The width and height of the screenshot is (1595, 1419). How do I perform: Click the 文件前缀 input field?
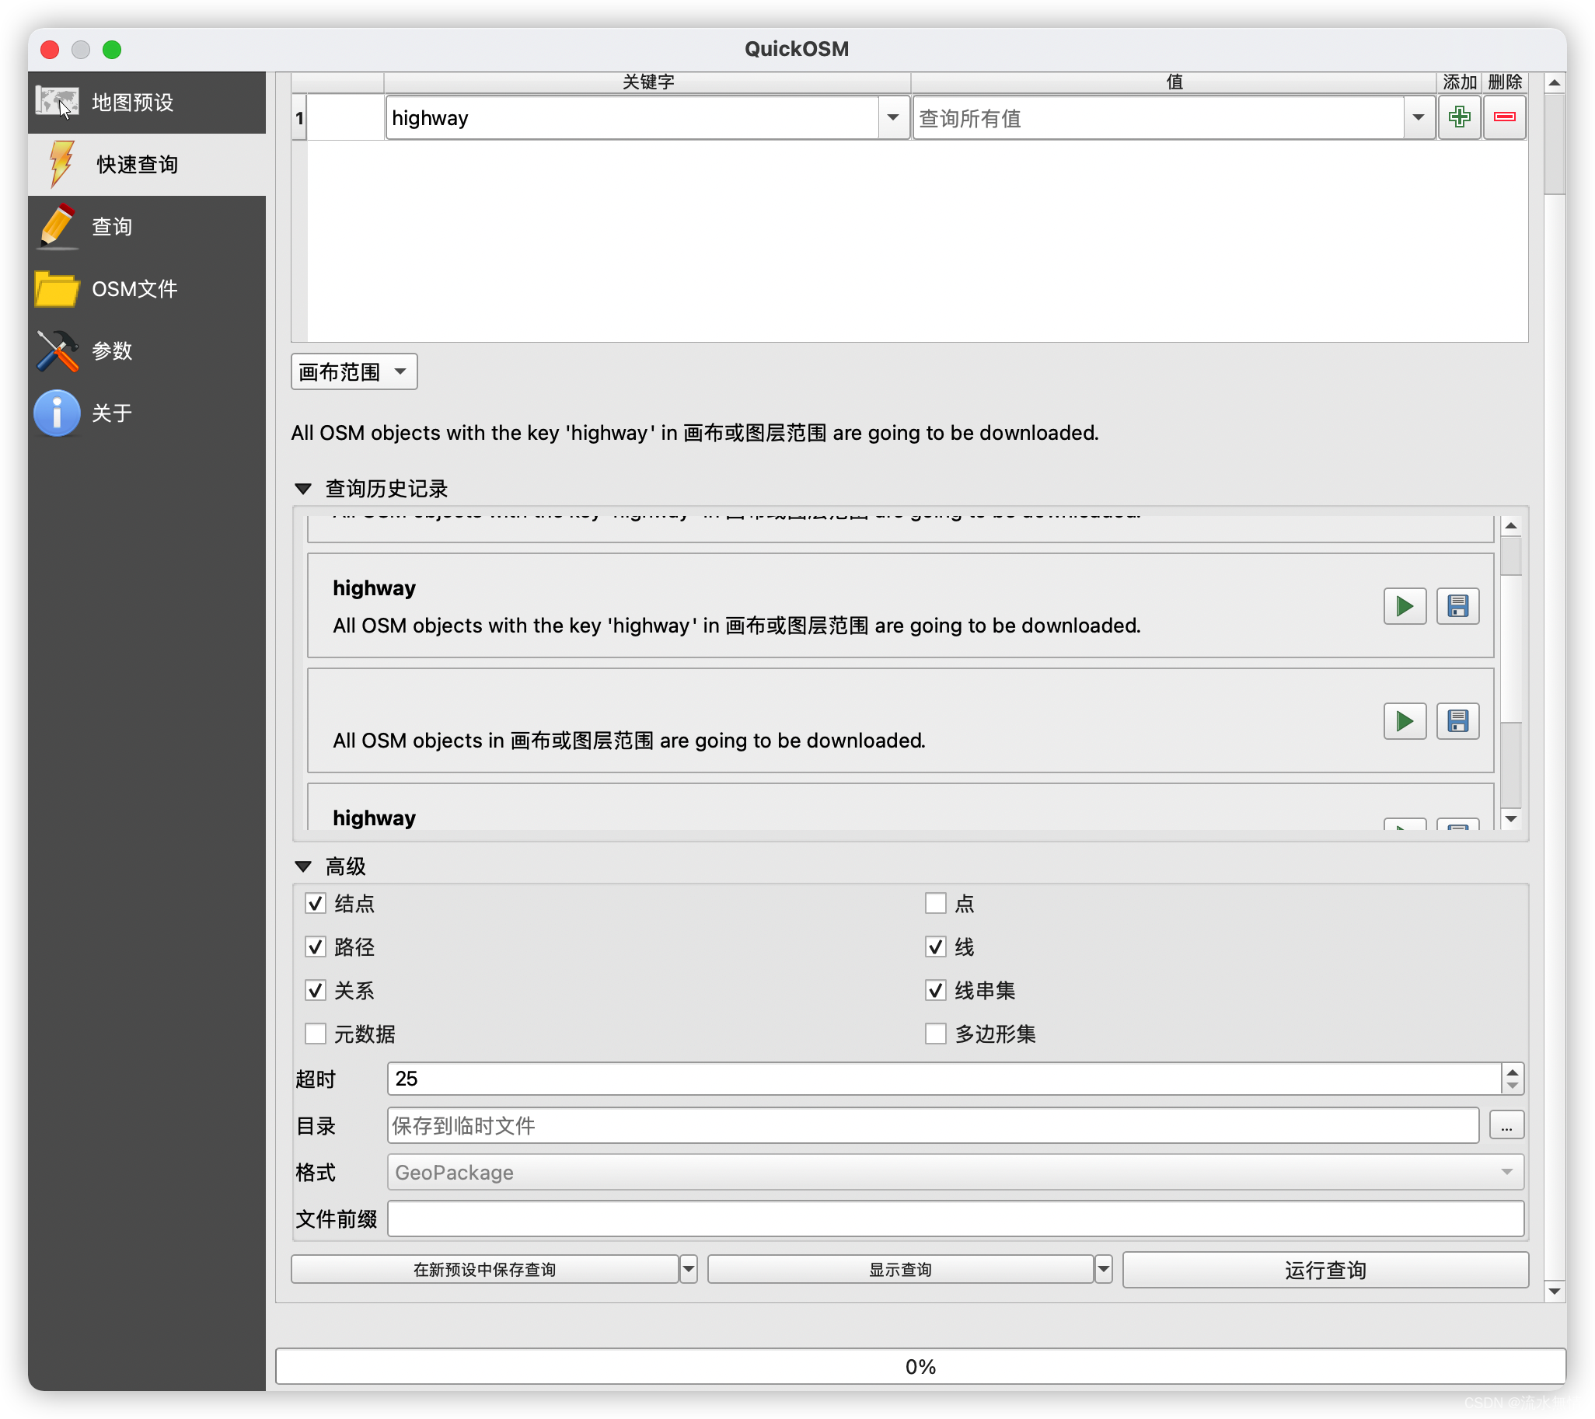click(x=955, y=1219)
